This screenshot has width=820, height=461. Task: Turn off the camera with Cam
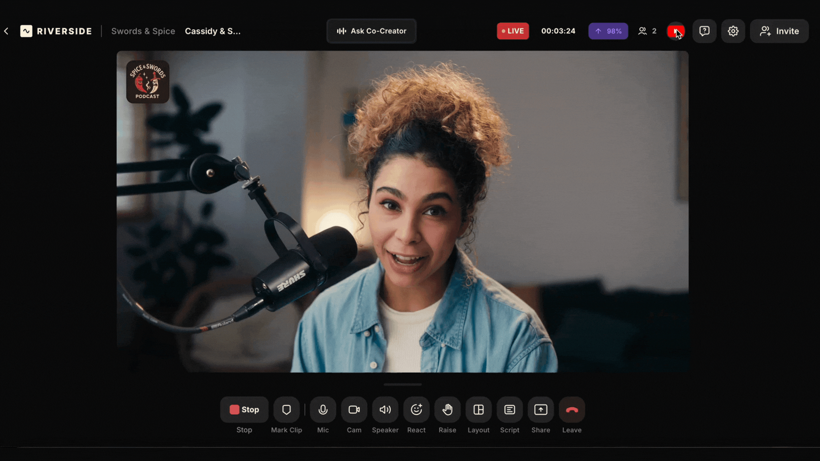coord(354,410)
